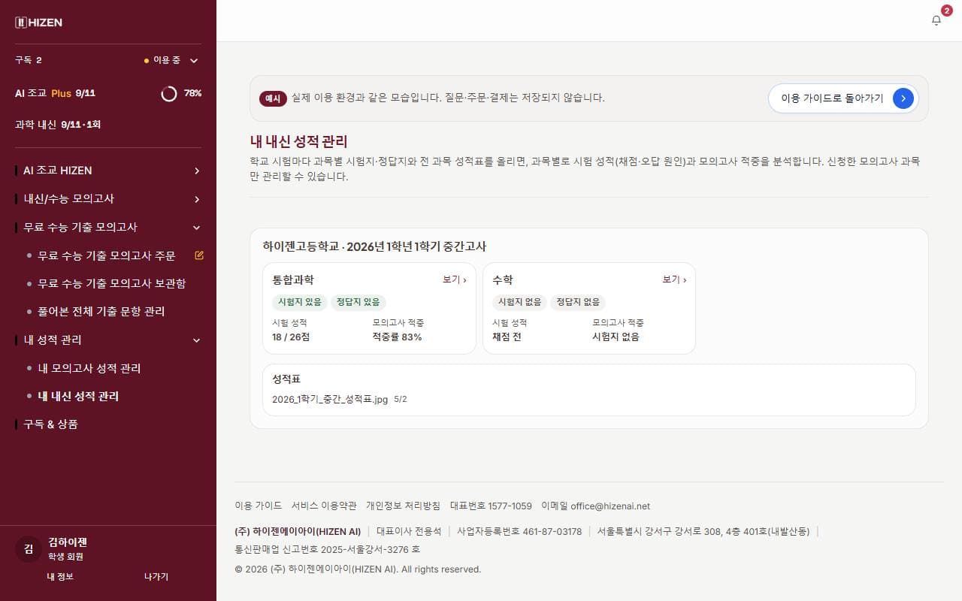The width and height of the screenshot is (962, 601).
Task: Select the 내 성적 관리 menu
Action: click(x=108, y=340)
